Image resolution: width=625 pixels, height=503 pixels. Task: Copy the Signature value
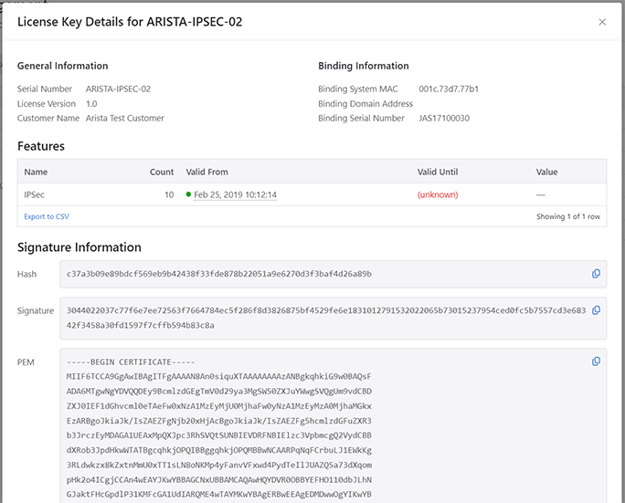[x=596, y=310]
